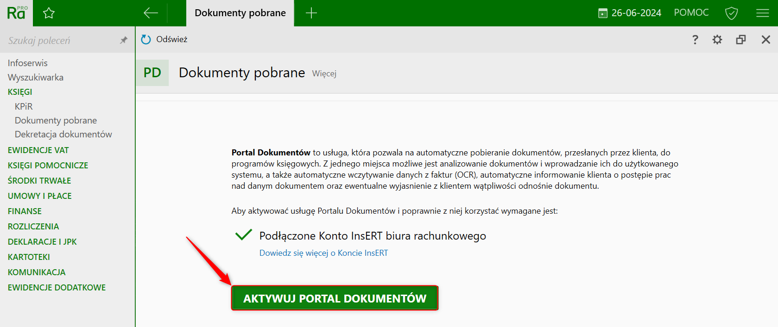This screenshot has width=778, height=327.
Task: Click the Odśwież refresh icon
Action: 146,39
